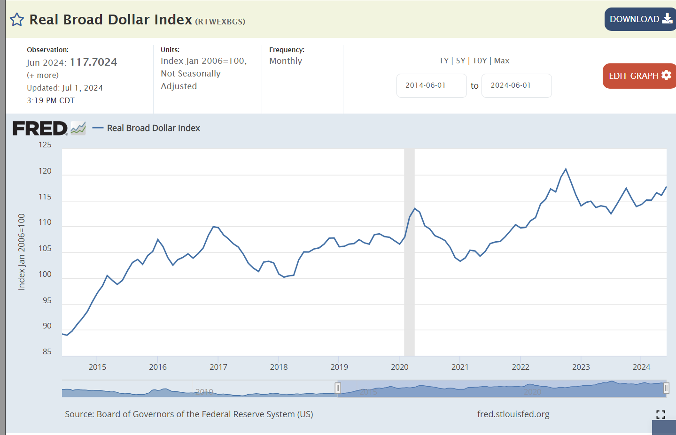Click the right range slider handle
Image resolution: width=676 pixels, height=435 pixels.
click(666, 388)
